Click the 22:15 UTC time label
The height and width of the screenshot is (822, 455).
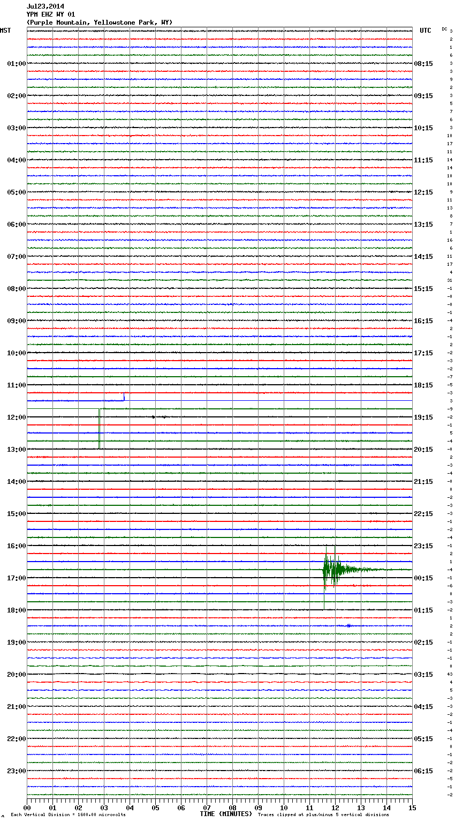[x=423, y=514]
